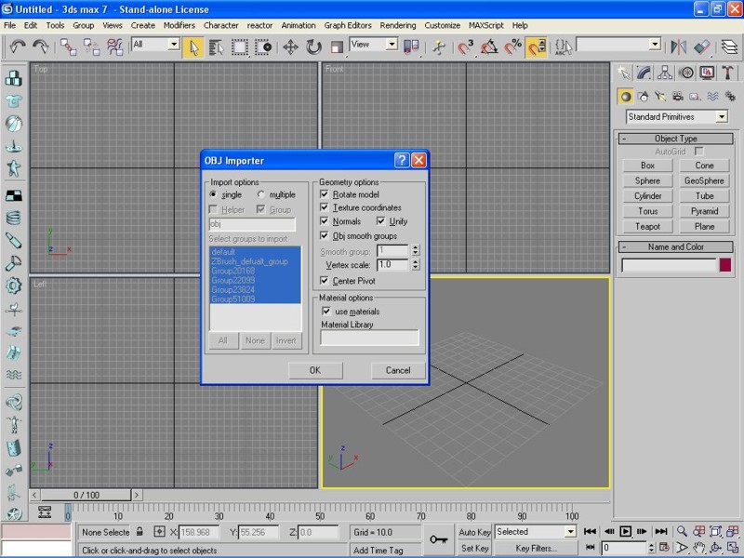This screenshot has height=558, width=744.
Task: Switch to the Modify command panel tab
Action: point(644,73)
